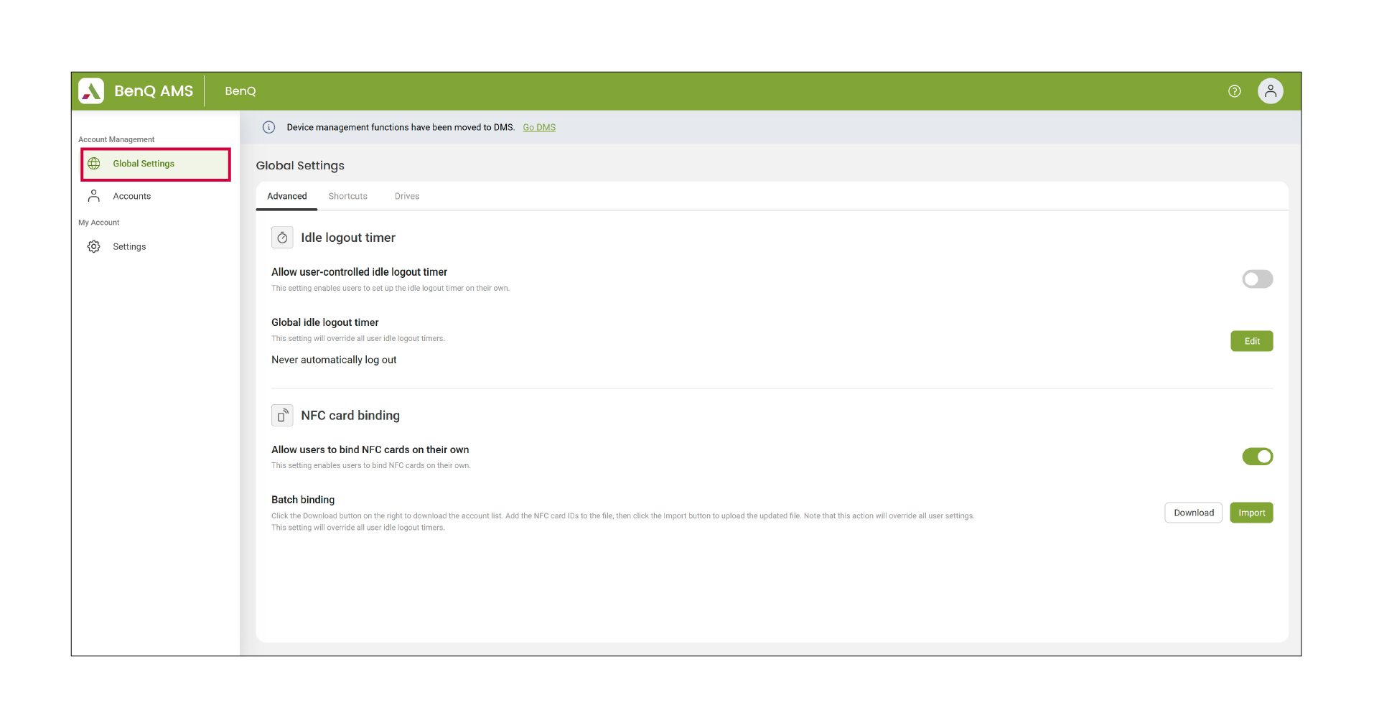Image resolution: width=1379 pixels, height=728 pixels.
Task: Click the 'Device management functions have been moved' message
Action: [401, 127]
